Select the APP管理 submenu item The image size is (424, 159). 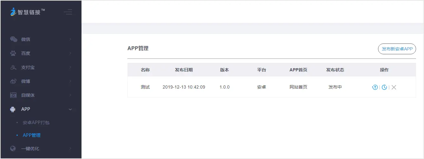[32, 135]
